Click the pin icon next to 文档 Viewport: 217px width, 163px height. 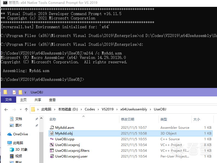[x=36, y=119]
